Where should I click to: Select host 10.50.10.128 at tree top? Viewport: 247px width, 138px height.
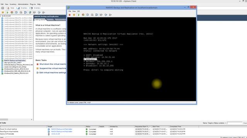pyautogui.click(x=6, y=16)
